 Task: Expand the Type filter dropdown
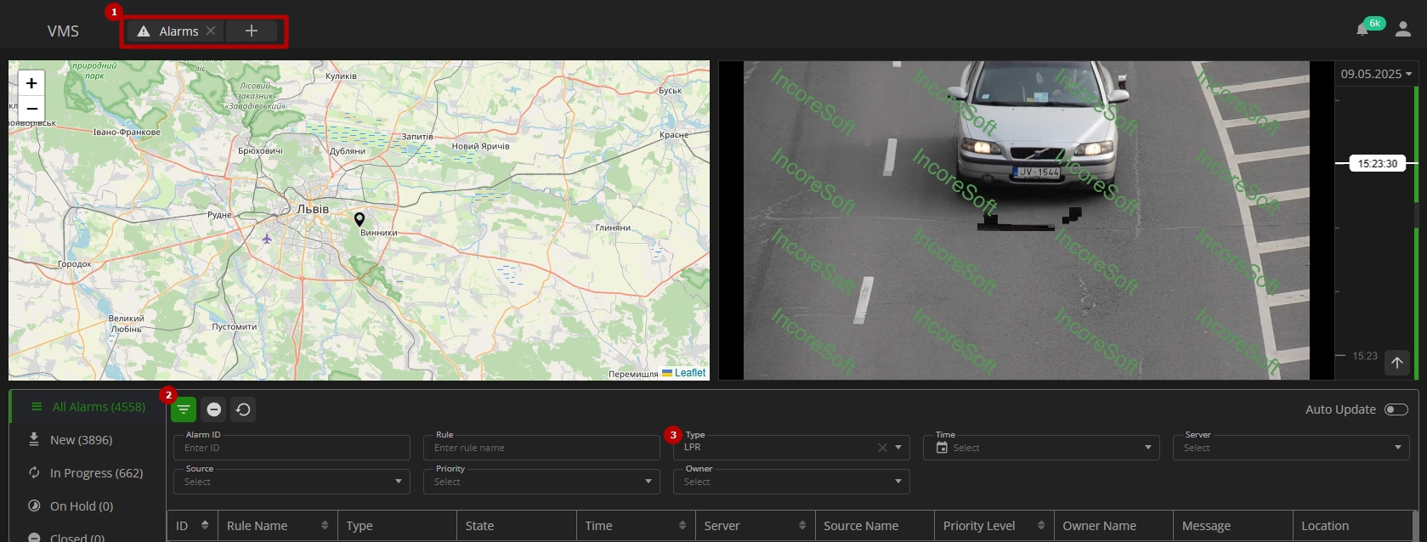pyautogui.click(x=898, y=448)
